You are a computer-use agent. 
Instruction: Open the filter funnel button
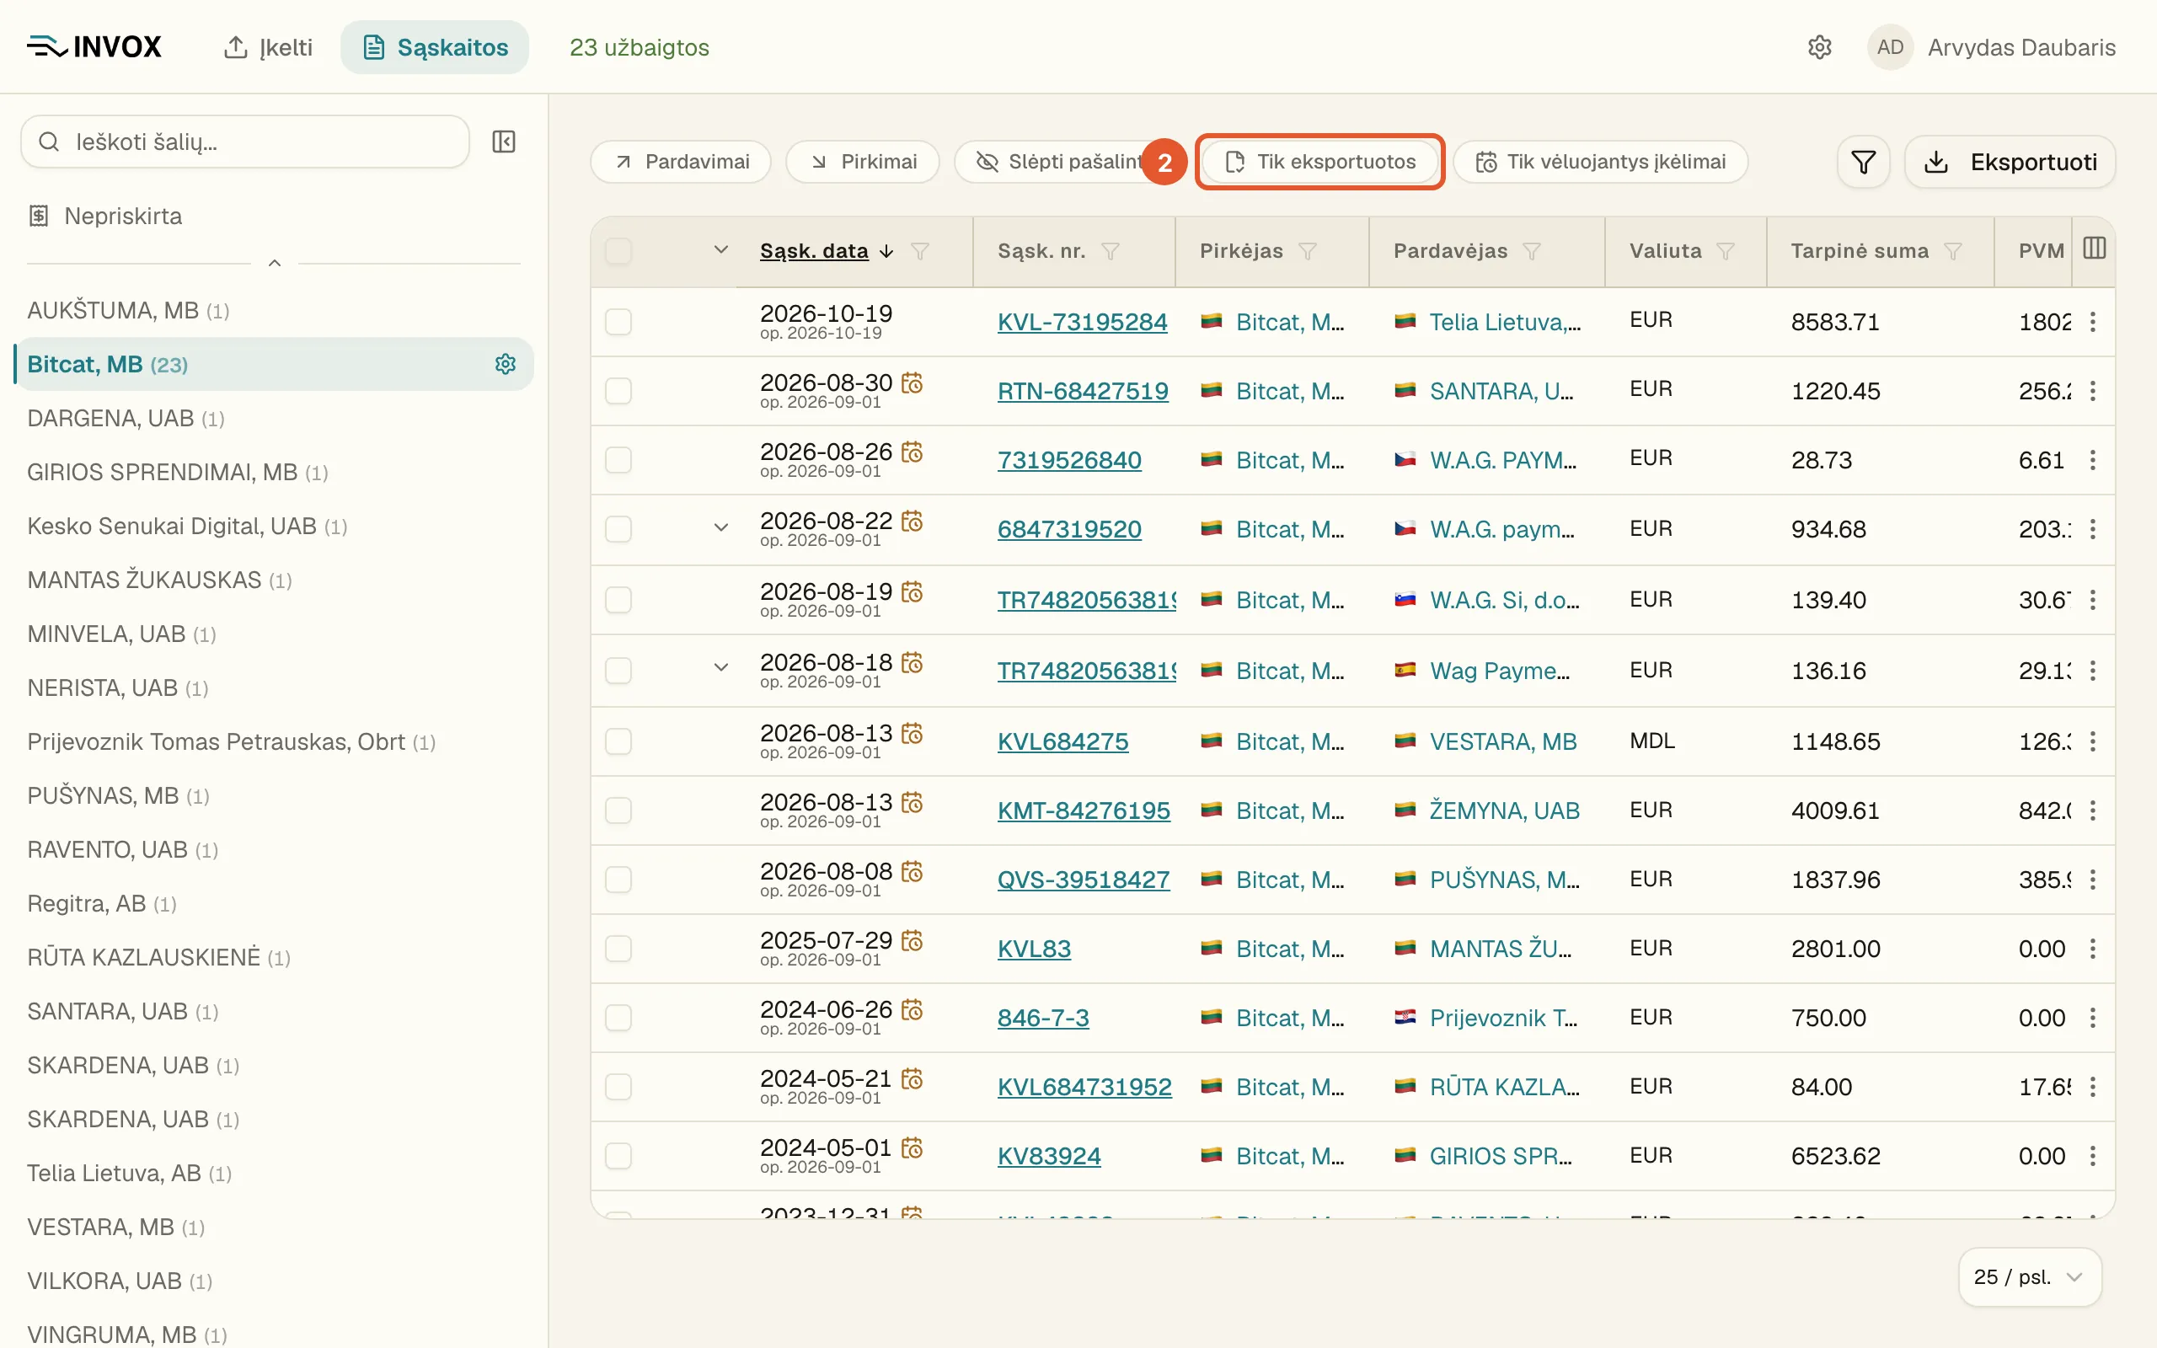1863,163
